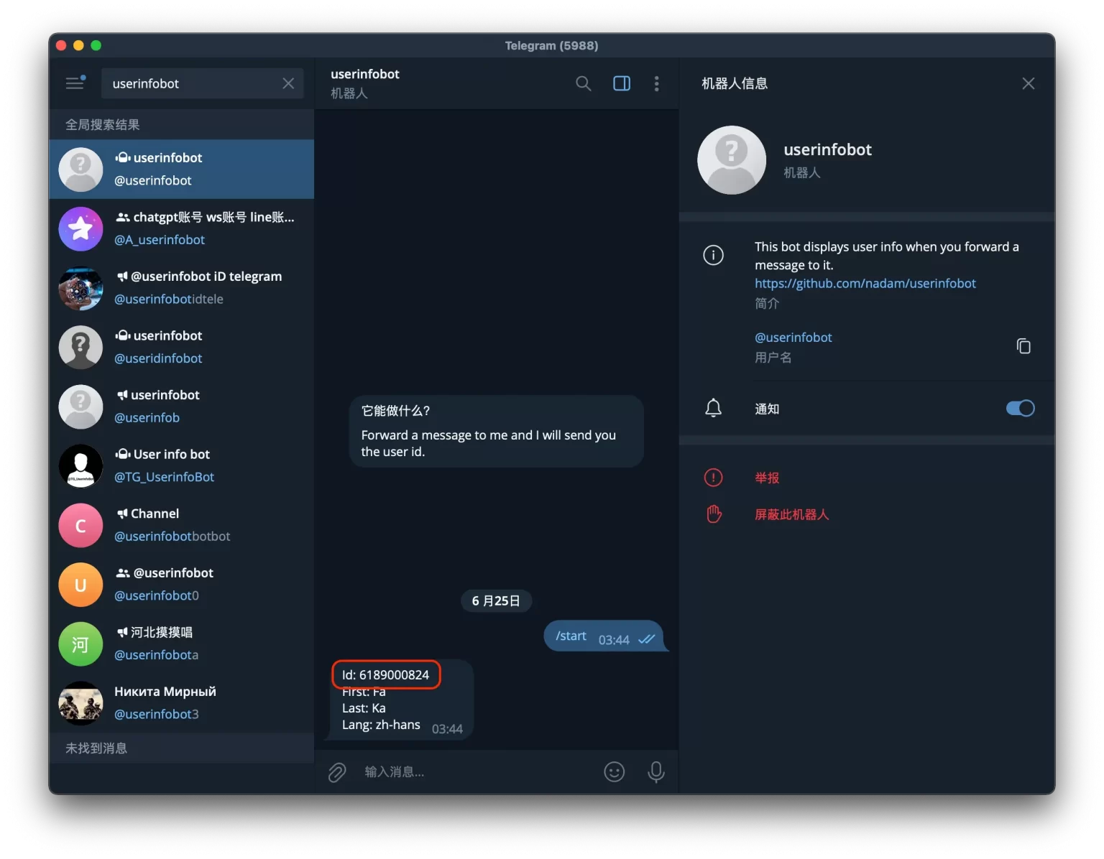Click the Id: 6189000824 text
Viewport: 1104px width, 859px height.
click(x=385, y=675)
